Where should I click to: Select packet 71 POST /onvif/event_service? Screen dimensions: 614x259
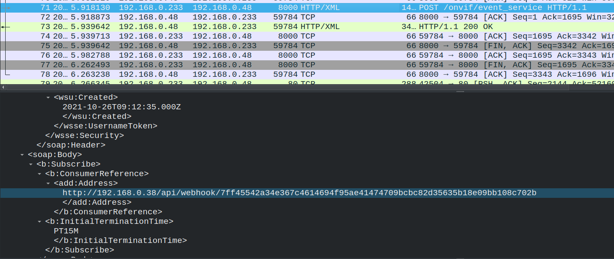(307, 8)
